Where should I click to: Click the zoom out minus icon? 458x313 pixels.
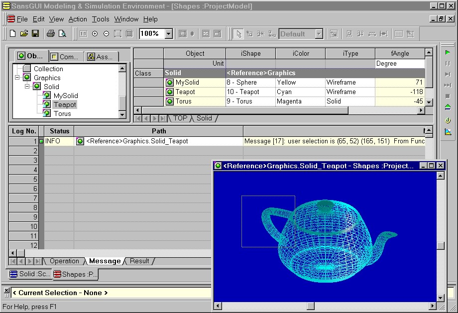[106, 34]
